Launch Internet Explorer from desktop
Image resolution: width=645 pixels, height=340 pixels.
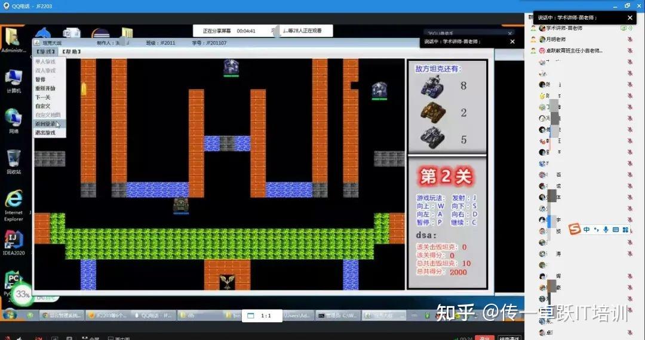click(14, 203)
